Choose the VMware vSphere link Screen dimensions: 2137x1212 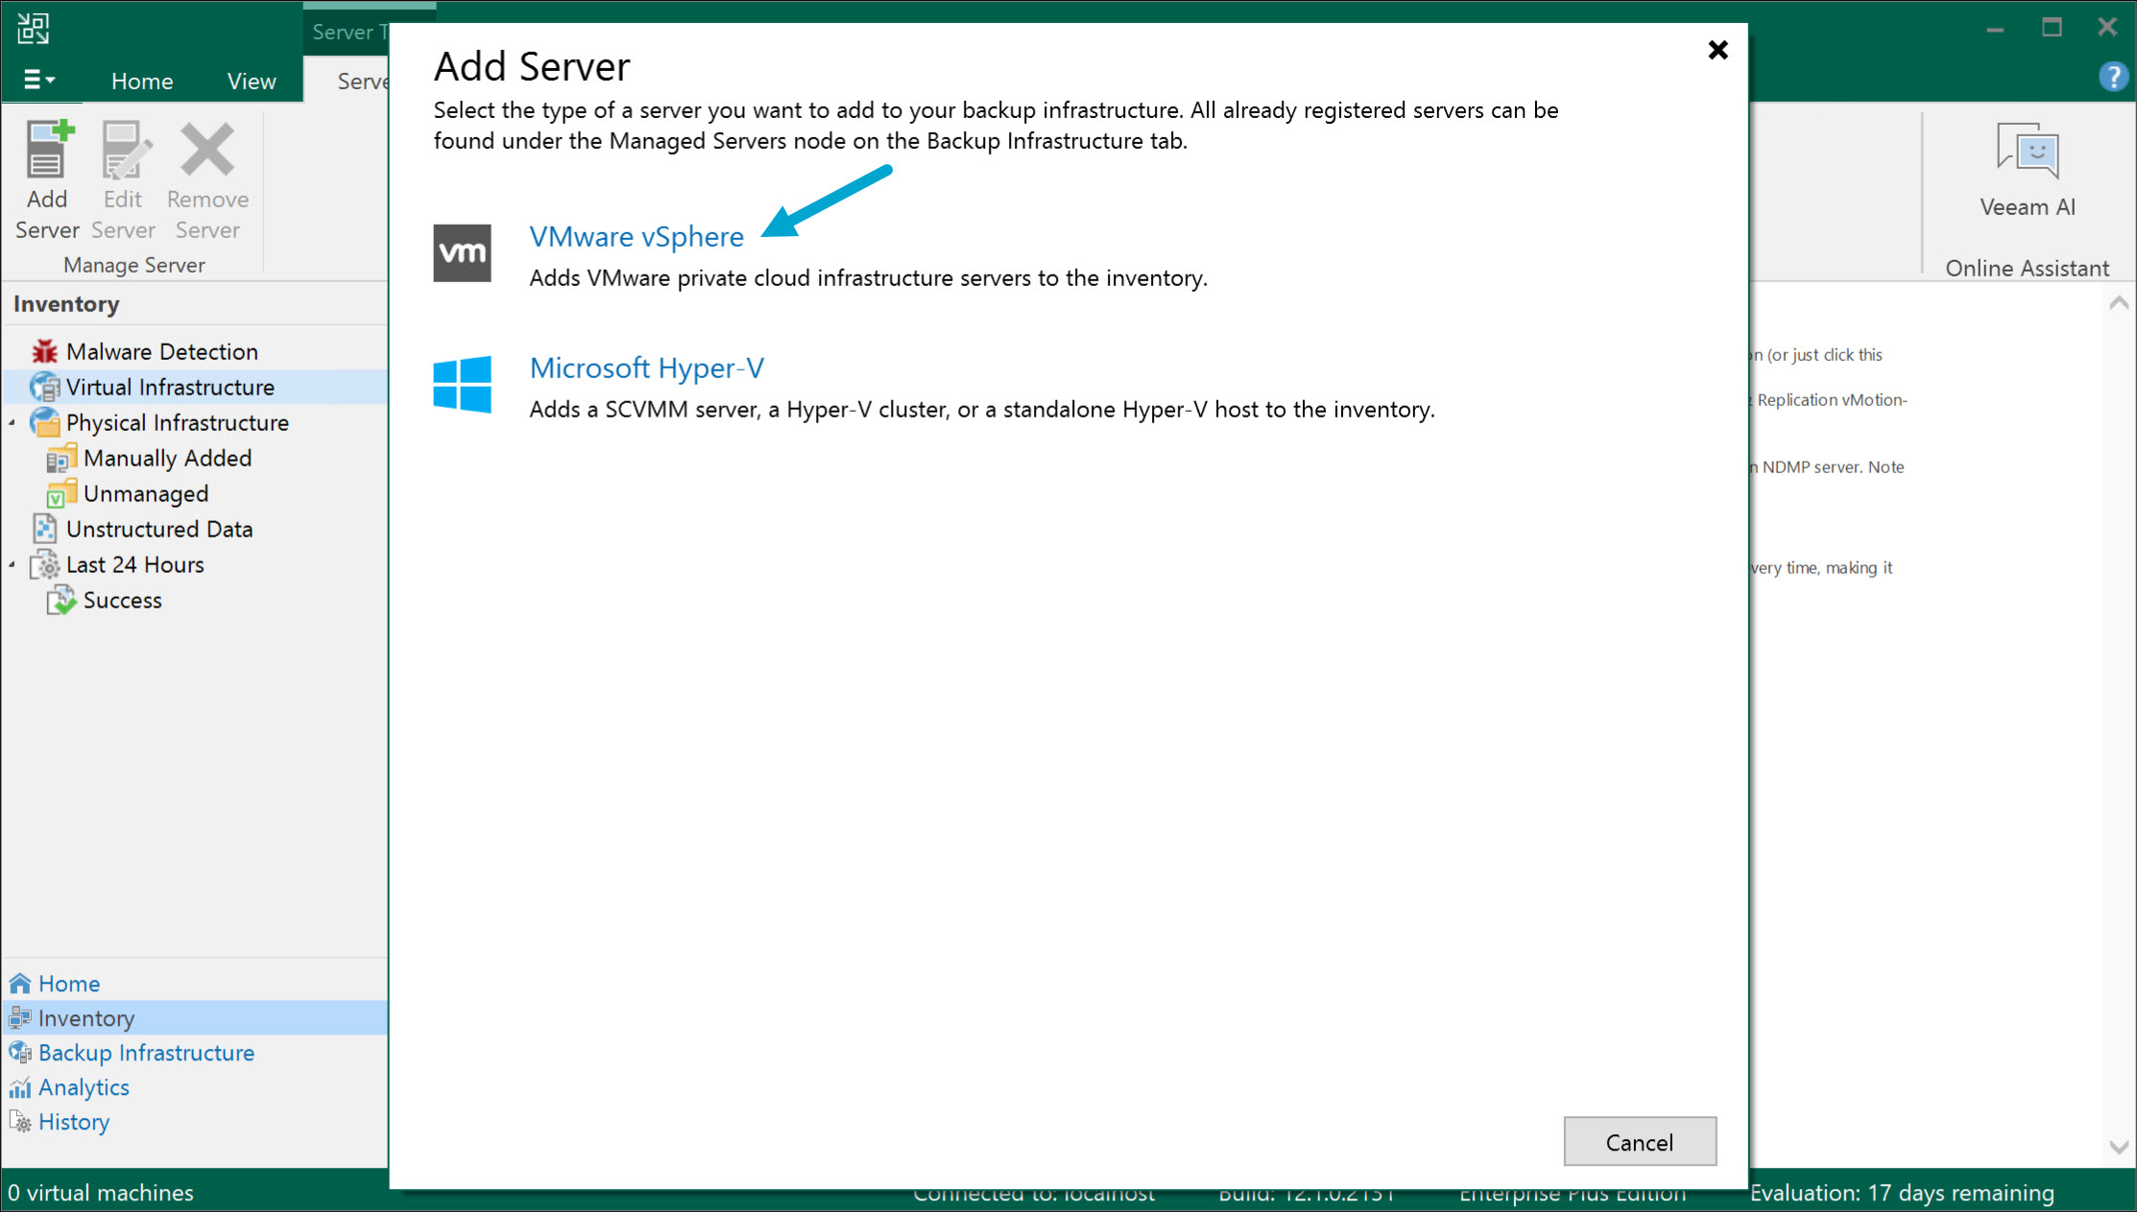(636, 236)
